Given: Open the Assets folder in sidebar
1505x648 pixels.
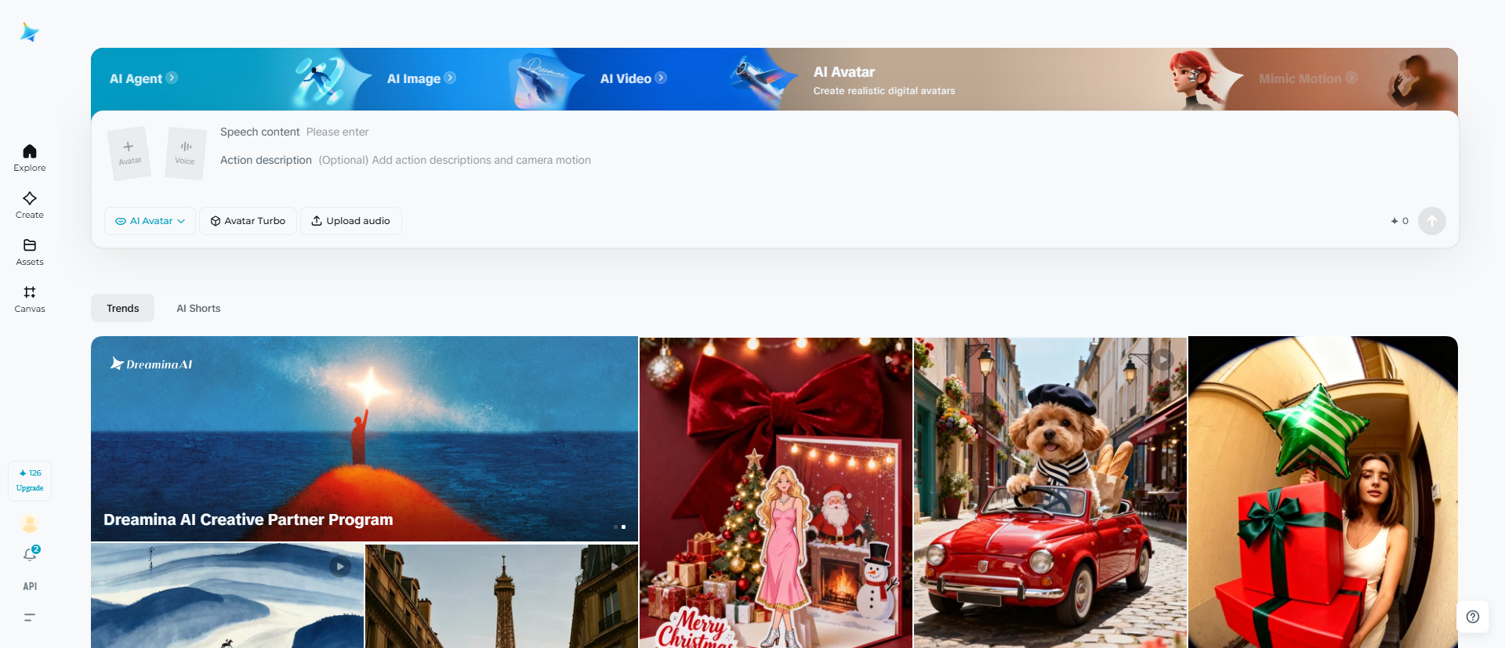Looking at the screenshot, I should tap(30, 252).
